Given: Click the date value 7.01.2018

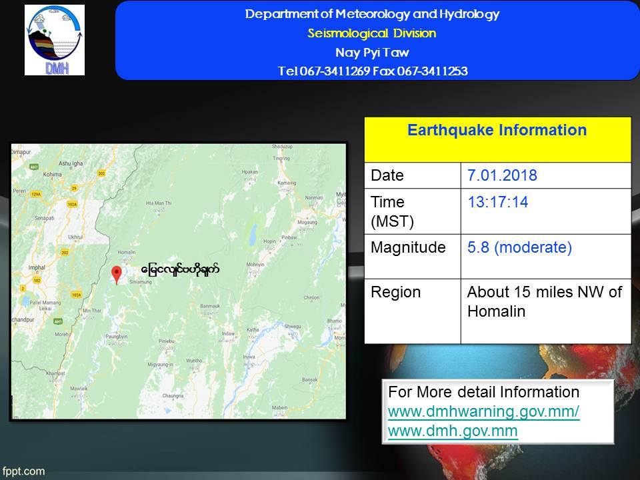Looking at the screenshot, I should [x=502, y=175].
